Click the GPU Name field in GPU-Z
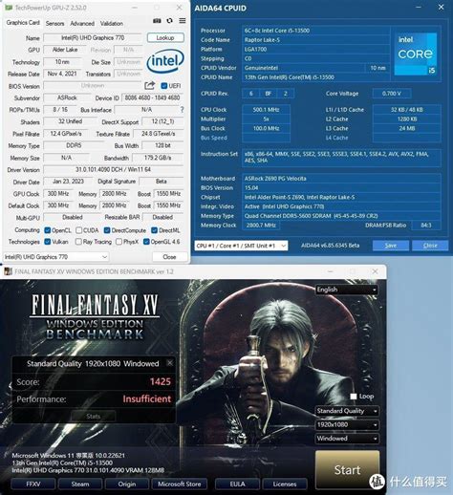Image resolution: width=453 pixels, height=495 pixels. click(x=93, y=38)
